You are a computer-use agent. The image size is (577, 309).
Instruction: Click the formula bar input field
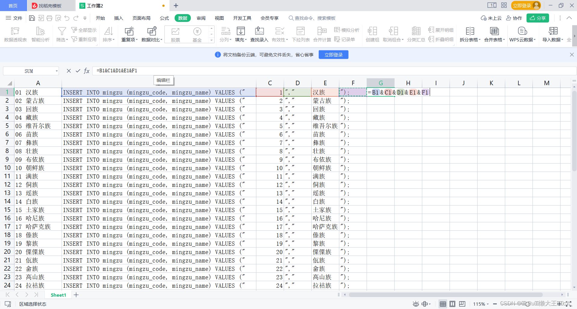pyautogui.click(x=334, y=71)
